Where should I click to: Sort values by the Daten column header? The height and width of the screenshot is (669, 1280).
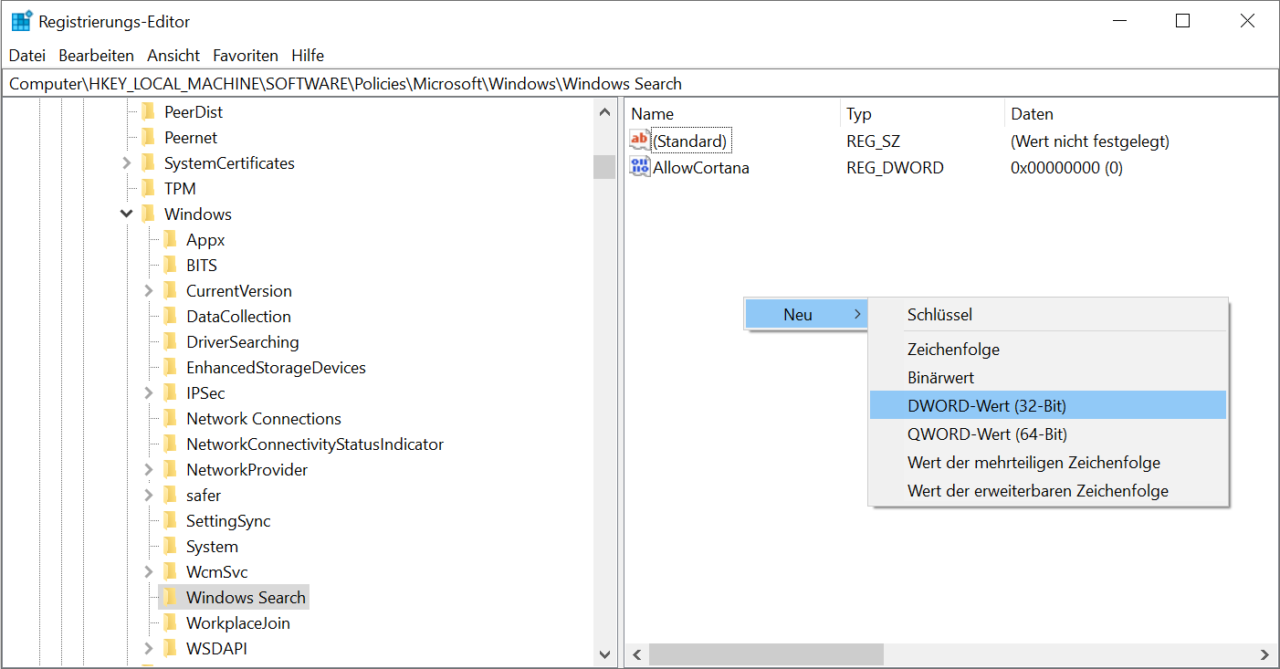(1140, 114)
